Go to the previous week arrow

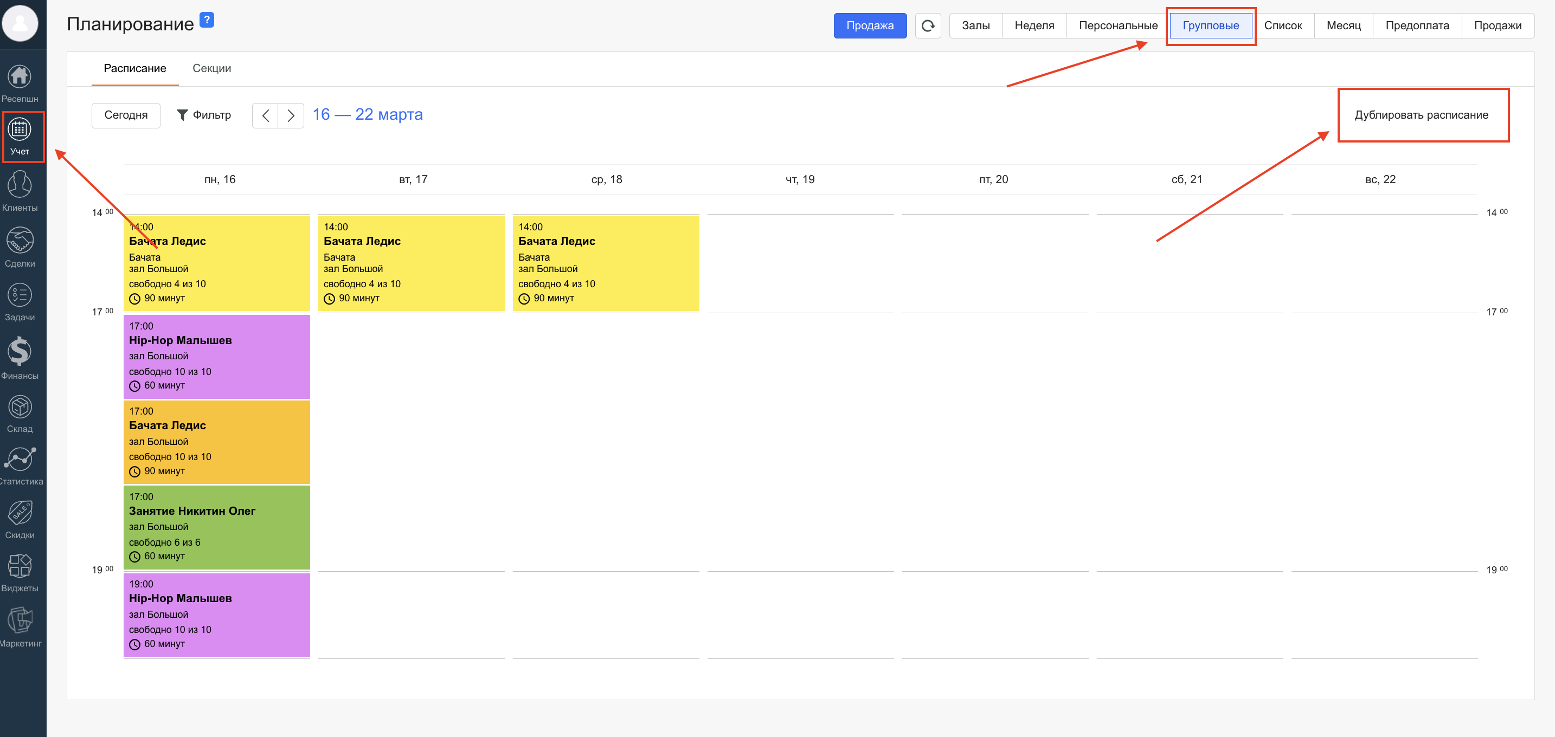(x=265, y=115)
